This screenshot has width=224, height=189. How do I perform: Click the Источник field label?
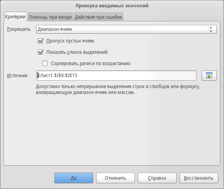pyautogui.click(x=17, y=76)
